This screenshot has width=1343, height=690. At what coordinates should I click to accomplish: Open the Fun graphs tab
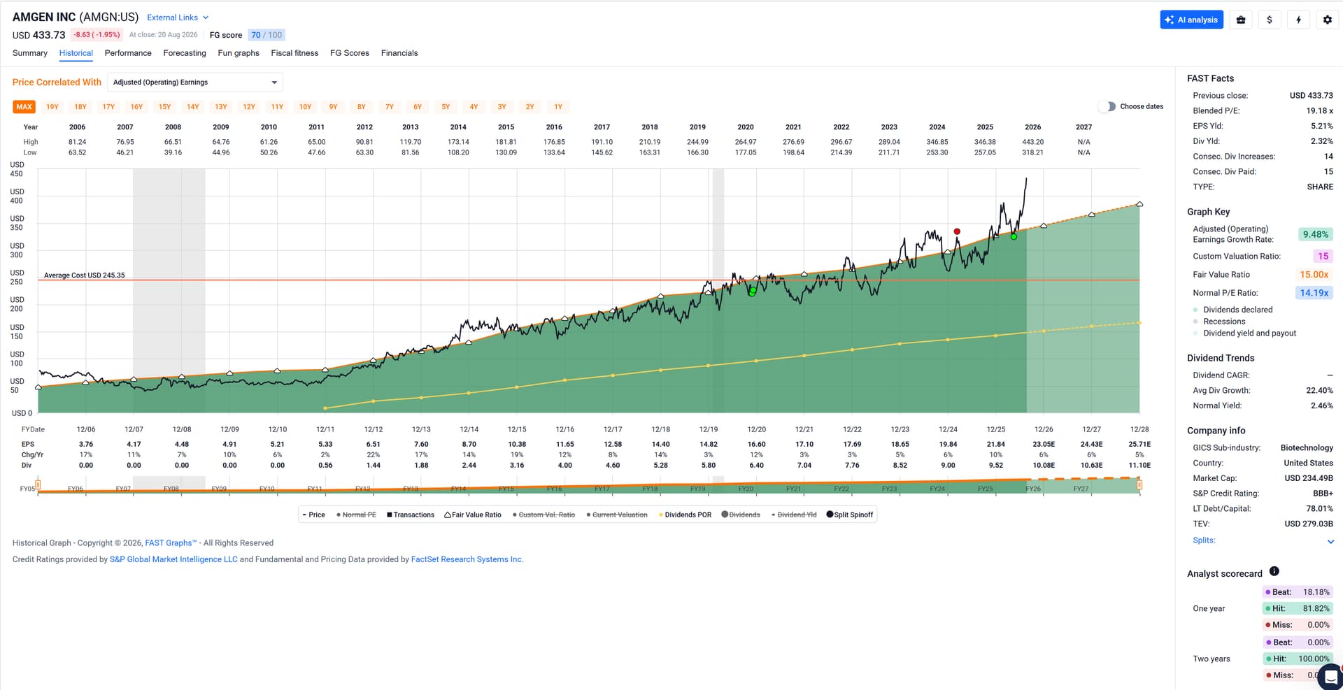pyautogui.click(x=239, y=53)
